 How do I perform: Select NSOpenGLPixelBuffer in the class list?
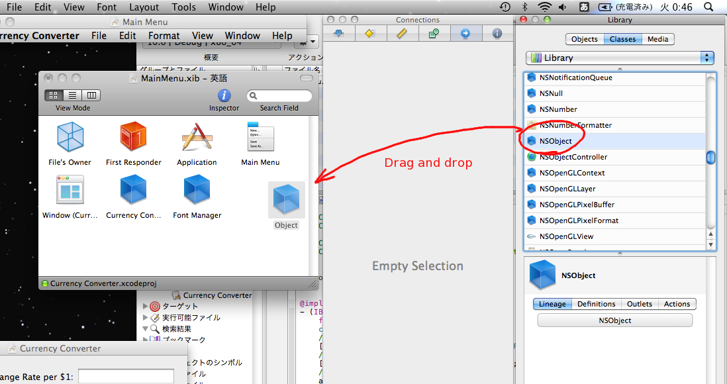pos(615,205)
